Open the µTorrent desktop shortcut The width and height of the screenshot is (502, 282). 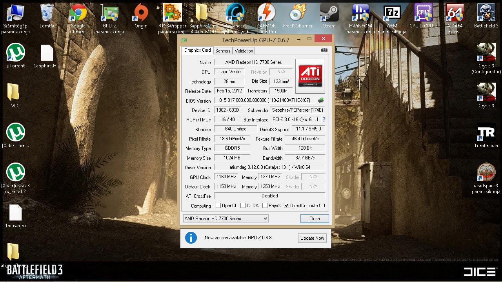pyautogui.click(x=16, y=56)
